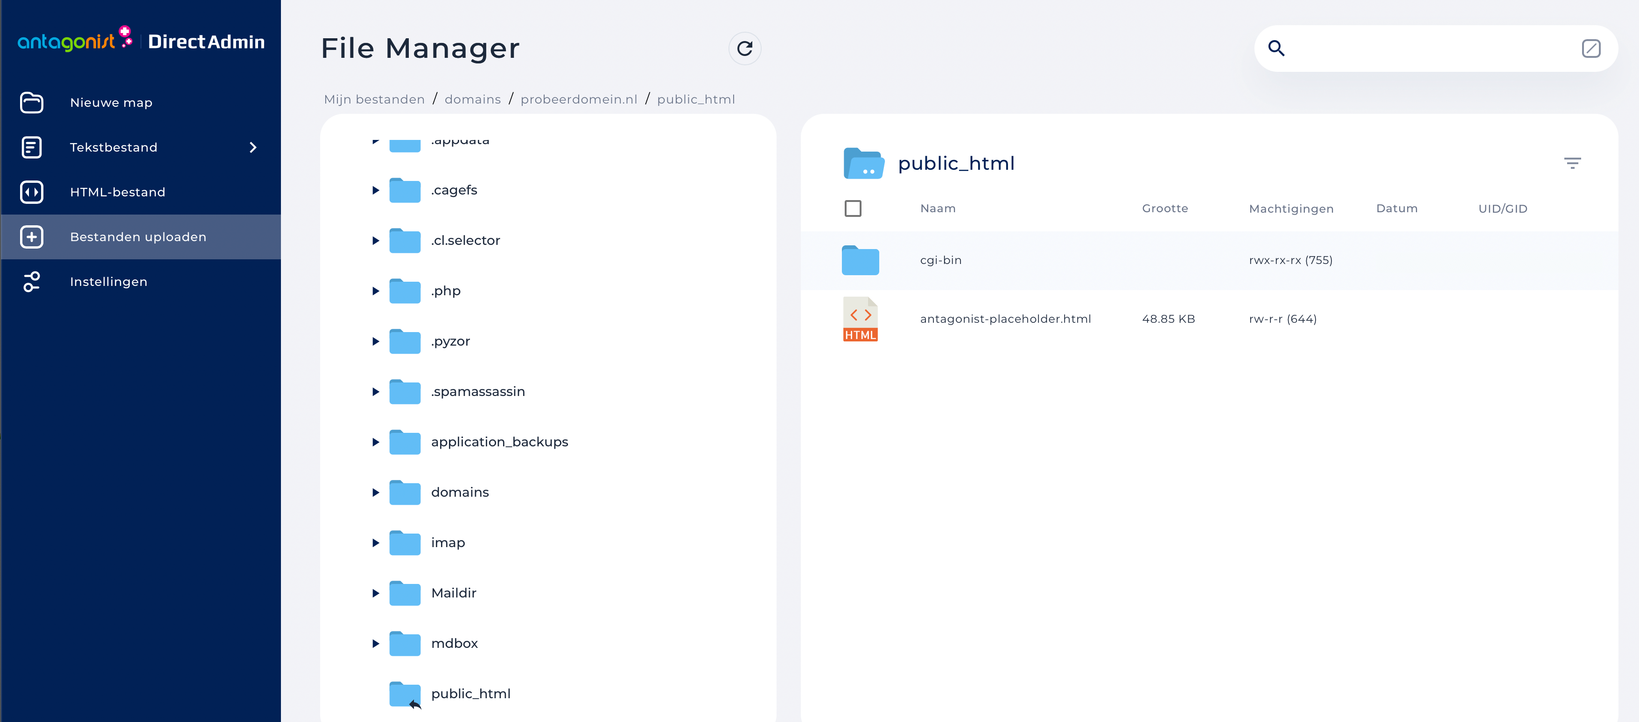The width and height of the screenshot is (1639, 722).
Task: Navigate to Mijn bestanden breadcrumb
Action: 374,99
